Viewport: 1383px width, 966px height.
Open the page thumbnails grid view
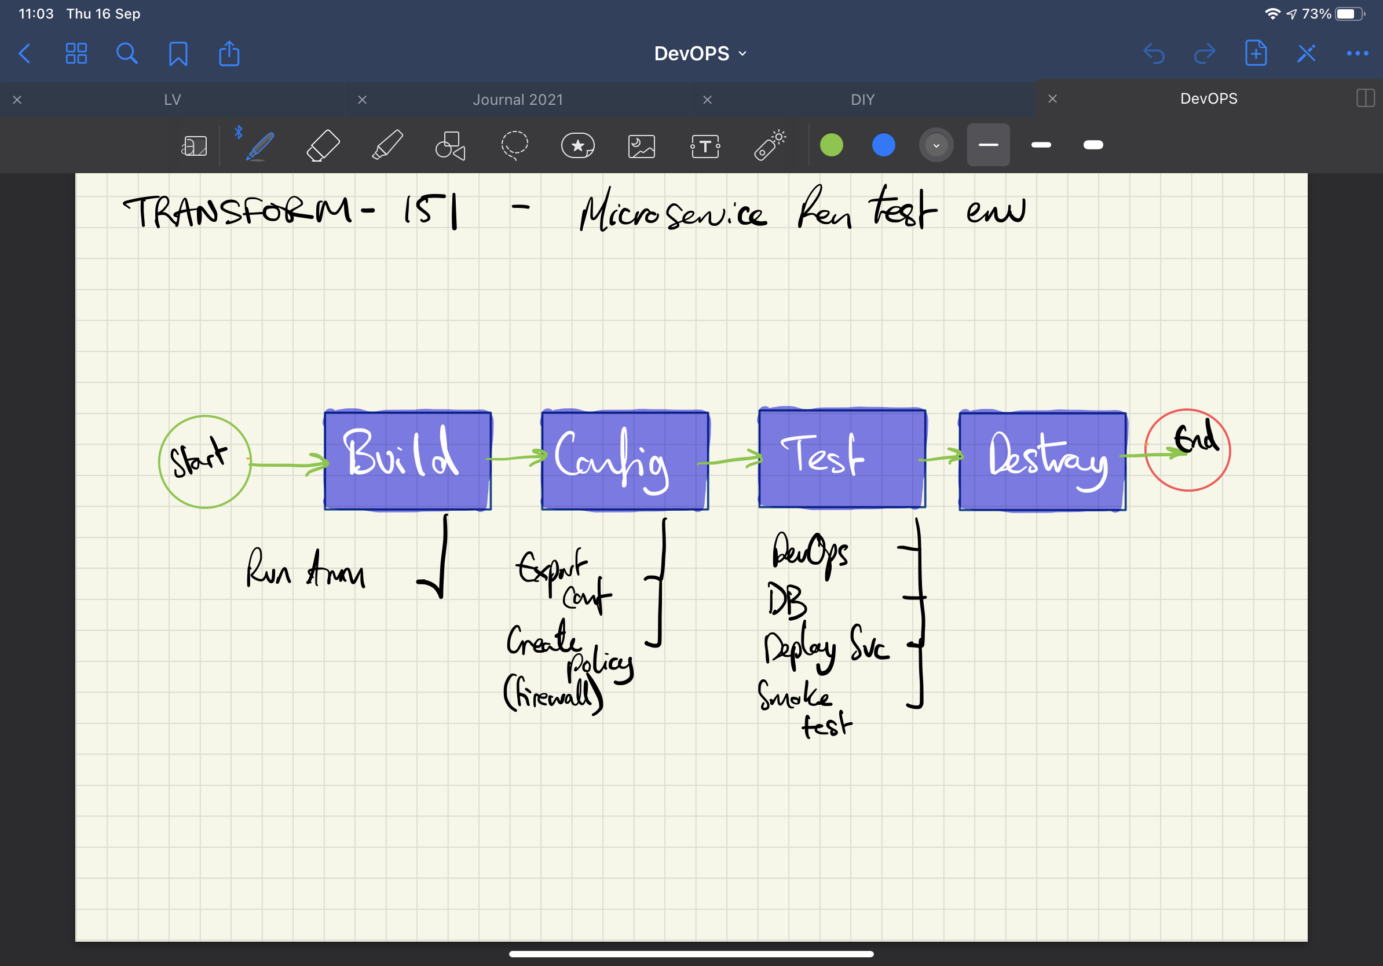[x=76, y=54]
